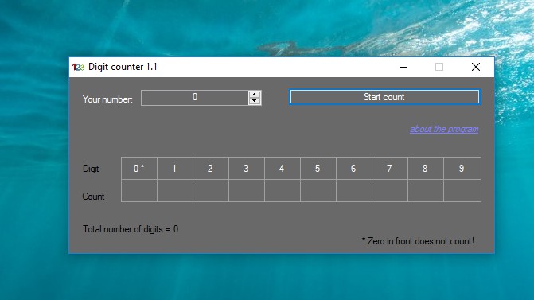The width and height of the screenshot is (534, 300).
Task: Select the digit 4 header cell
Action: pos(283,168)
